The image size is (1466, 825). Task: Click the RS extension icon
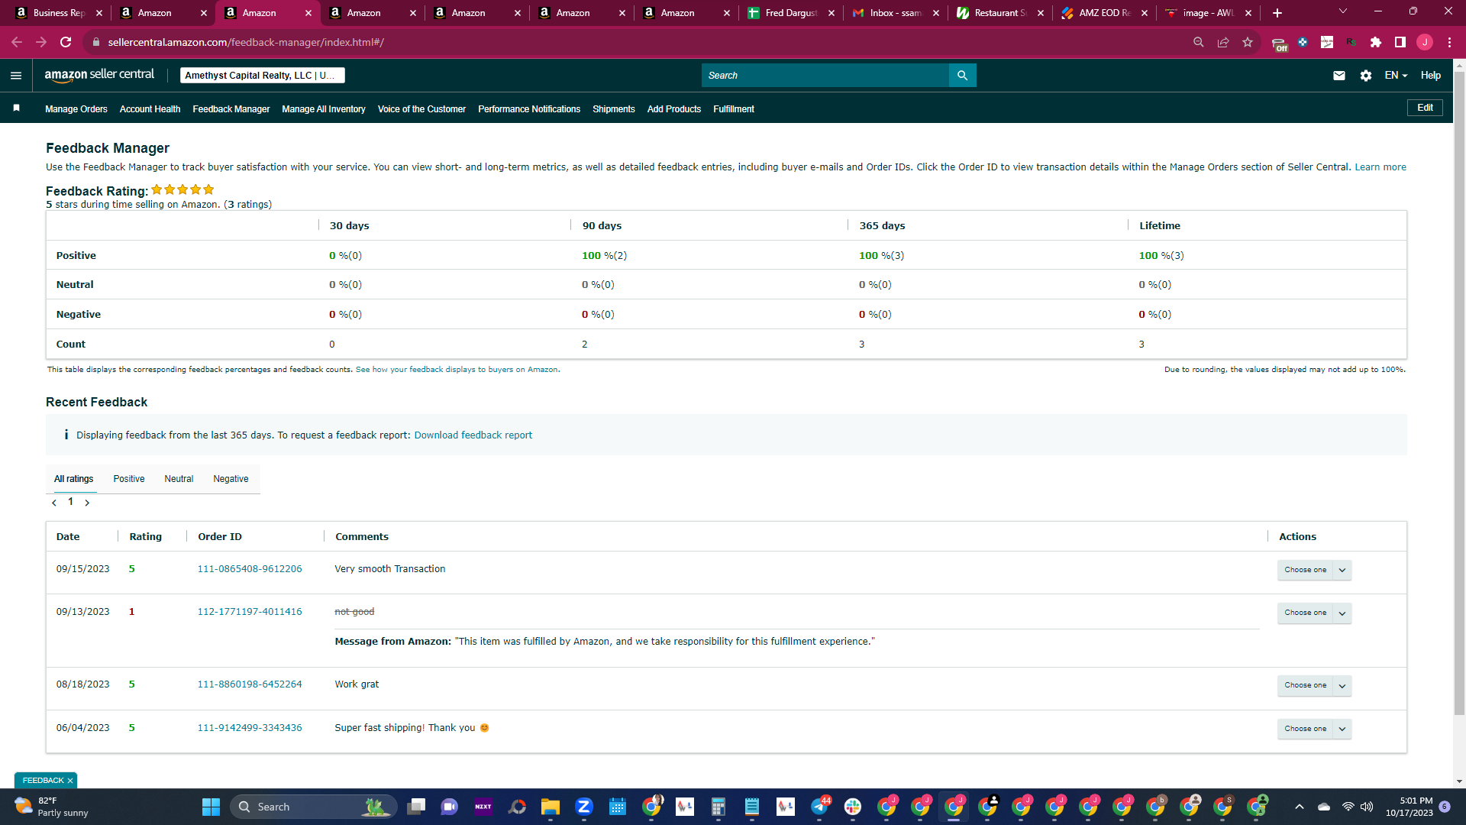pos(1351,43)
